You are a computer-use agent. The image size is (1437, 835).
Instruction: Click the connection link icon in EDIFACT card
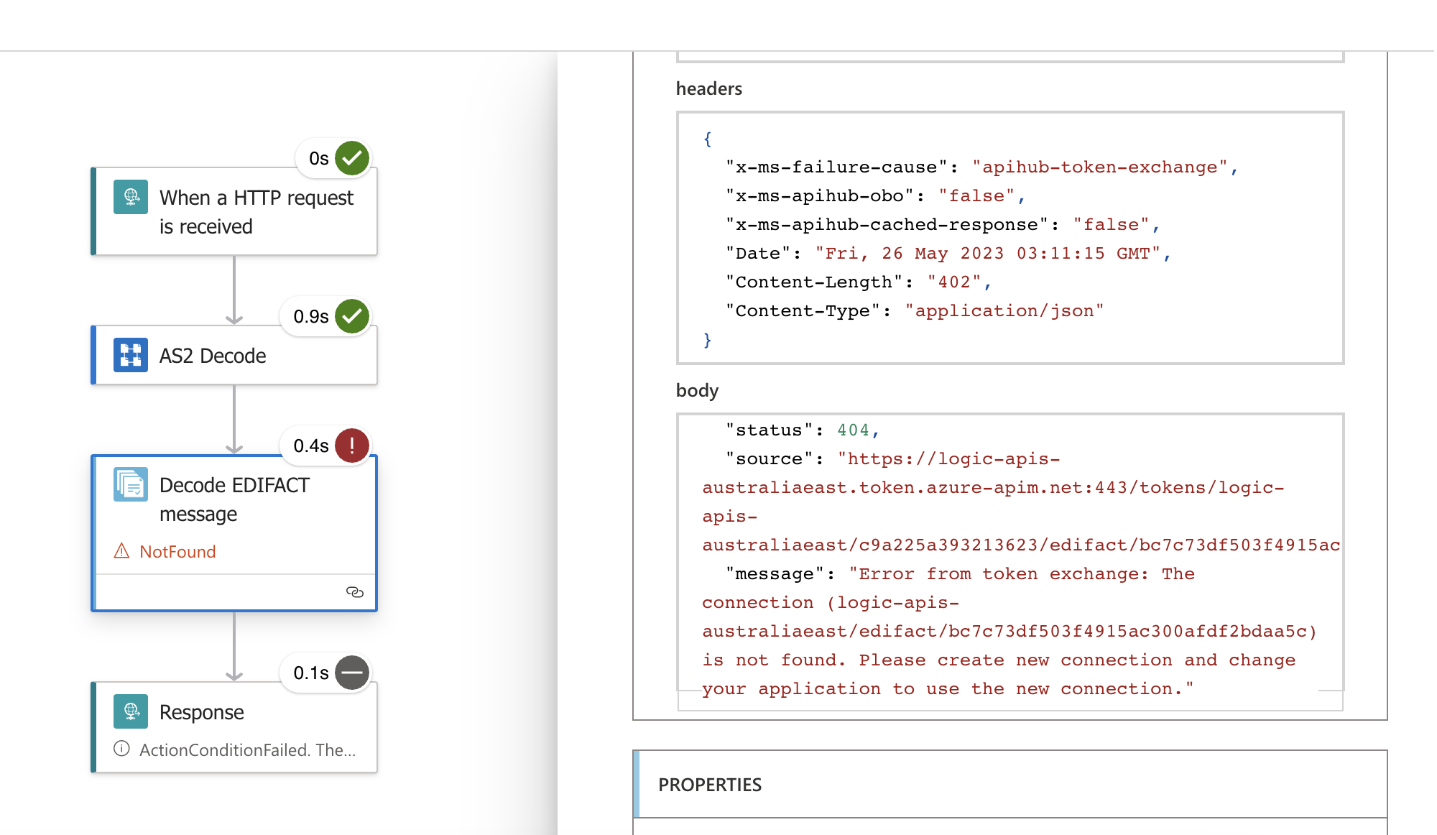pos(356,592)
